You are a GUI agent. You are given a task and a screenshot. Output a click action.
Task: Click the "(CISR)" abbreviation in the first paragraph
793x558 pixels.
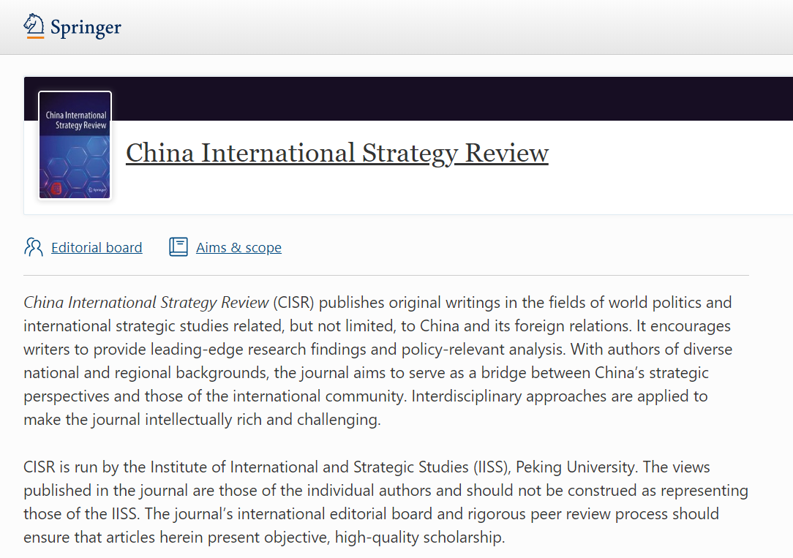[295, 303]
